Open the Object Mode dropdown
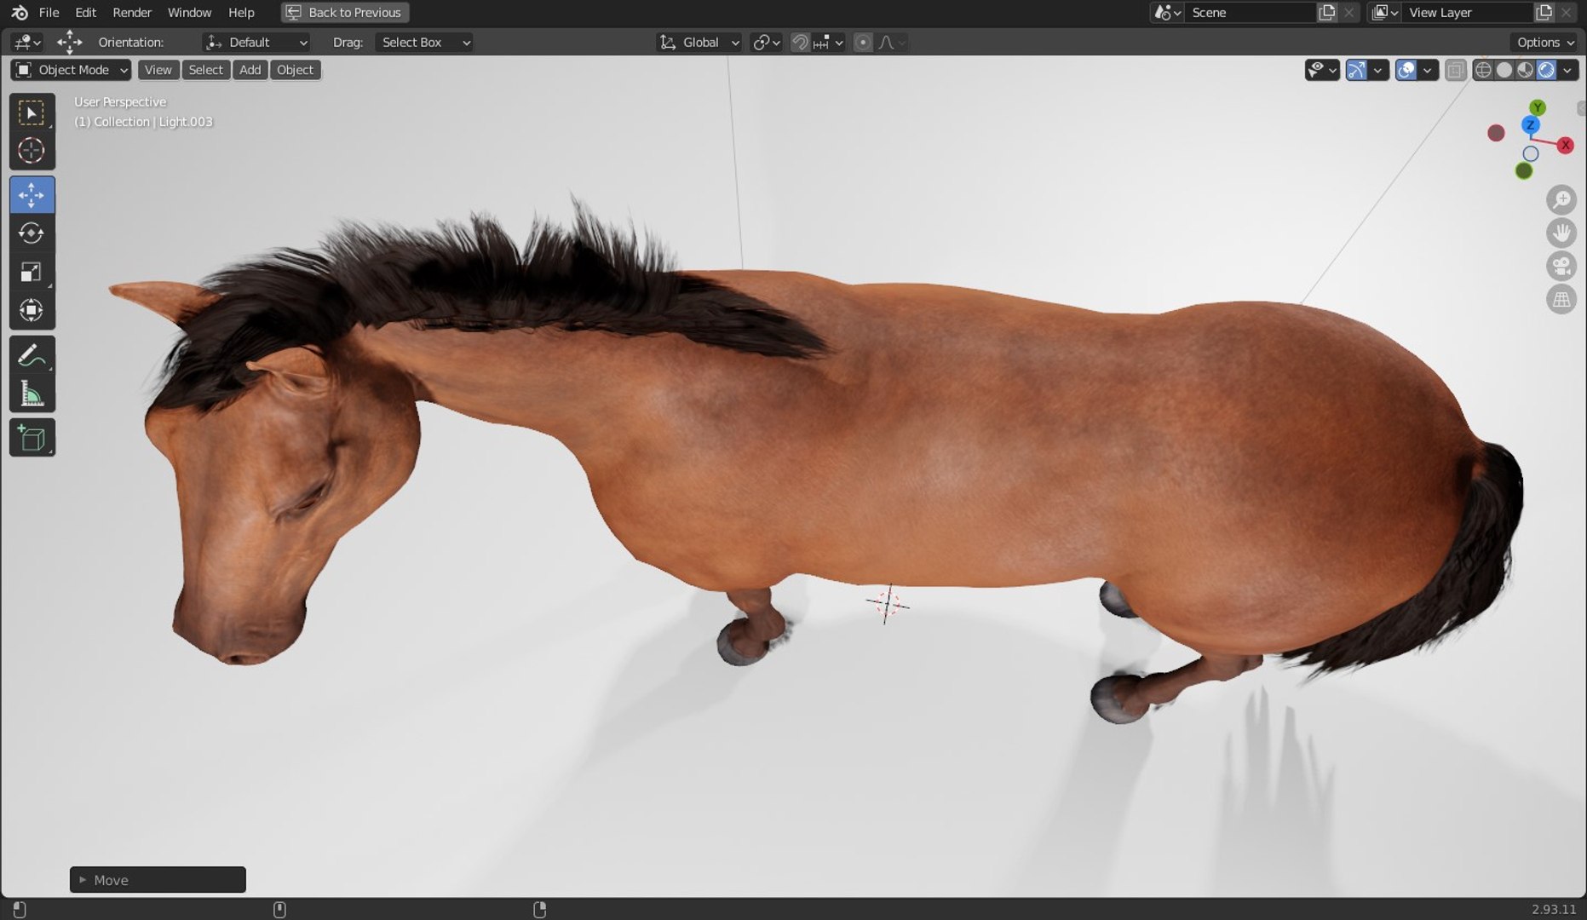1587x920 pixels. (x=71, y=70)
